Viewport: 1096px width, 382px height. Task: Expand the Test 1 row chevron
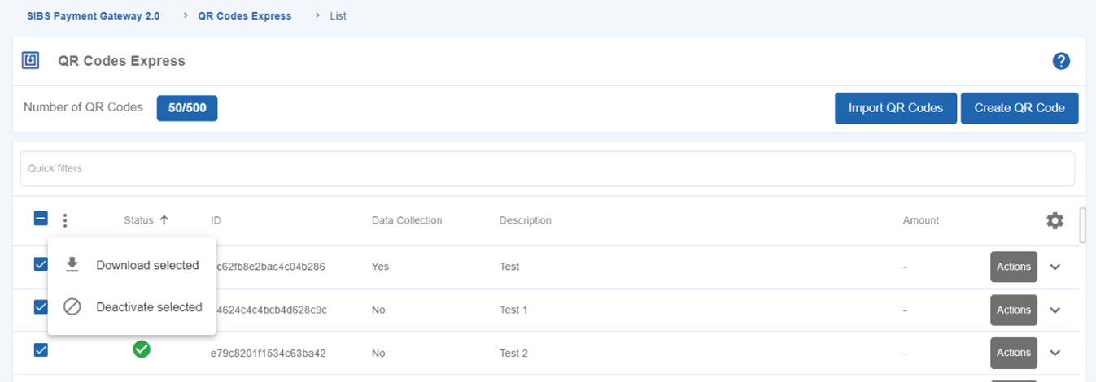(x=1055, y=310)
